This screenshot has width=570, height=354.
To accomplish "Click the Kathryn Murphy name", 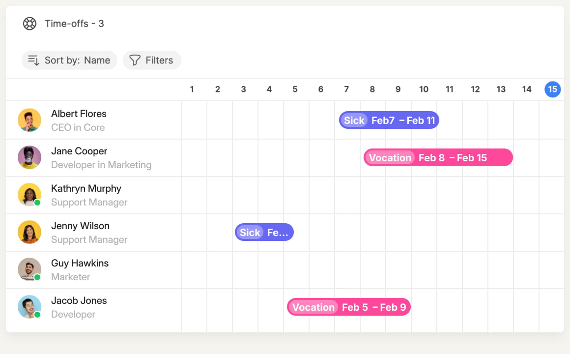I will (x=86, y=188).
